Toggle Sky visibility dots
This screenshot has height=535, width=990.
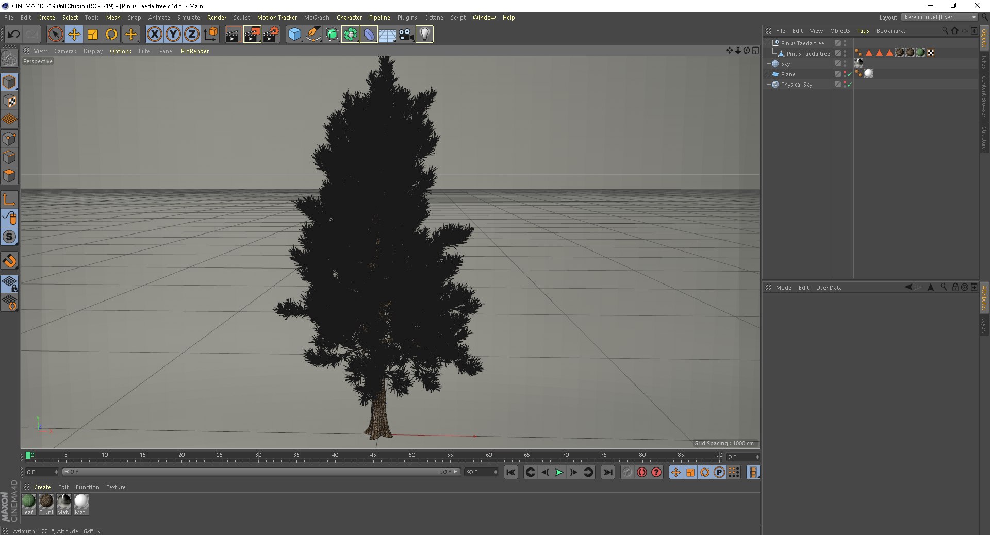click(845, 64)
